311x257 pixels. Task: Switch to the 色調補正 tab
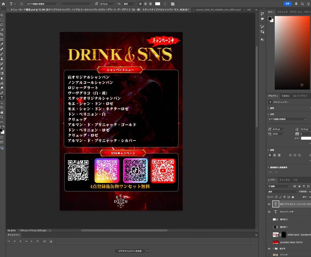(x=286, y=96)
